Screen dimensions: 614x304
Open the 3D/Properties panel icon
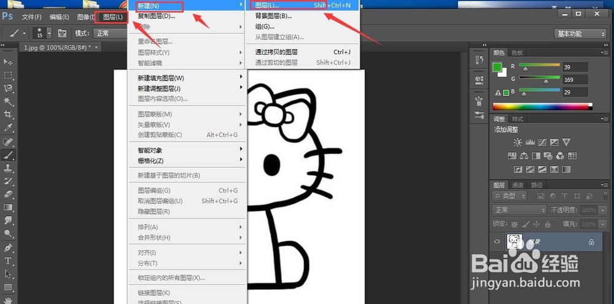(x=479, y=79)
